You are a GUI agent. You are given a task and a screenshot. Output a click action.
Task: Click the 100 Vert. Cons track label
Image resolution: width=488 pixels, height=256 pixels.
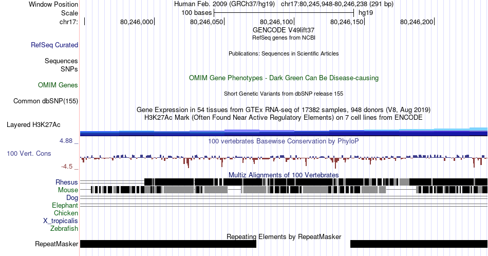coord(29,153)
